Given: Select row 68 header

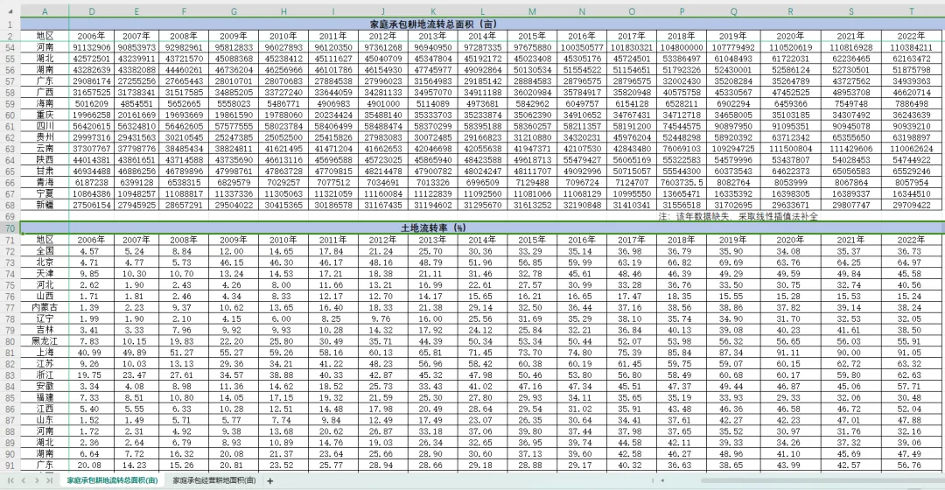Looking at the screenshot, I should 10,205.
